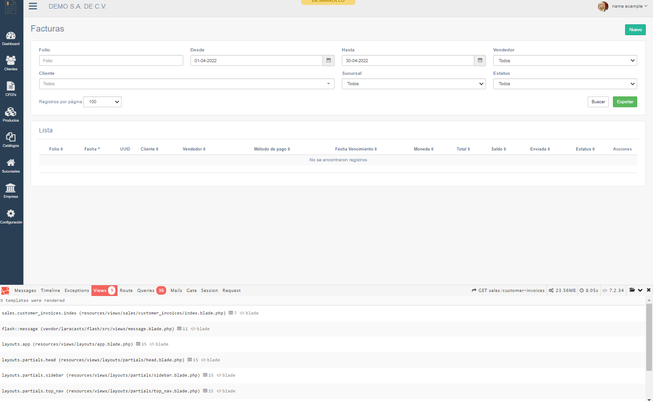Open the Vendedor dropdown
The image size is (653, 401).
[565, 60]
